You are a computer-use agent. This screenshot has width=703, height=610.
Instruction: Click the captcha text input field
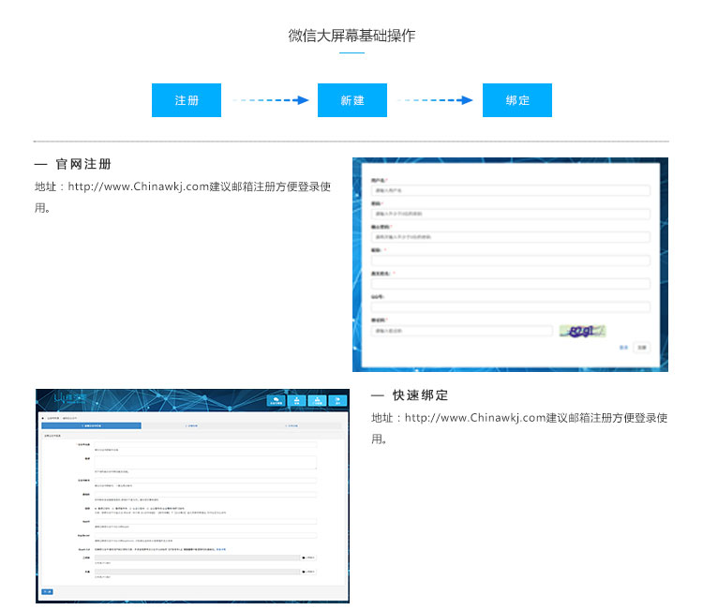(x=461, y=331)
